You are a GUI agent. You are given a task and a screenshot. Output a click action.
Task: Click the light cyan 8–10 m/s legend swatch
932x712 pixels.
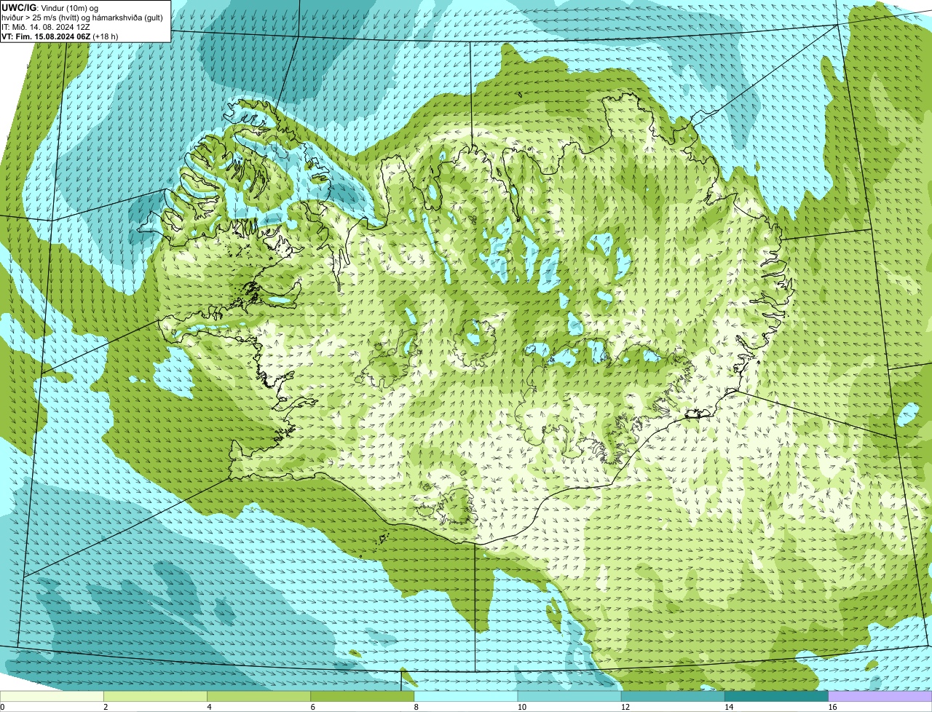click(466, 697)
